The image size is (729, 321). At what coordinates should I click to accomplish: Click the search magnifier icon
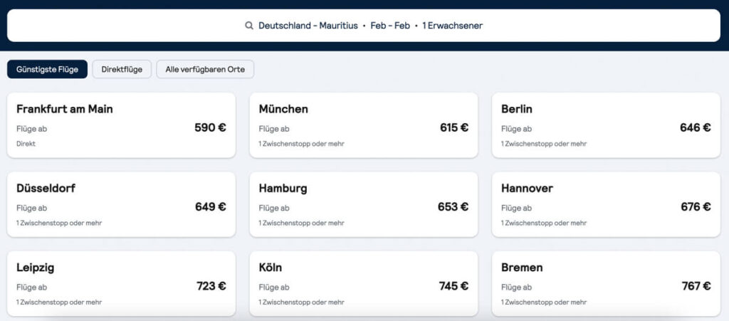(x=249, y=26)
